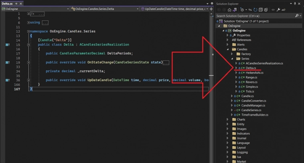Image resolution: width=304 pixels, height=163 pixels.
Task: Open Properties via the wrench icon
Action: (279, 10)
